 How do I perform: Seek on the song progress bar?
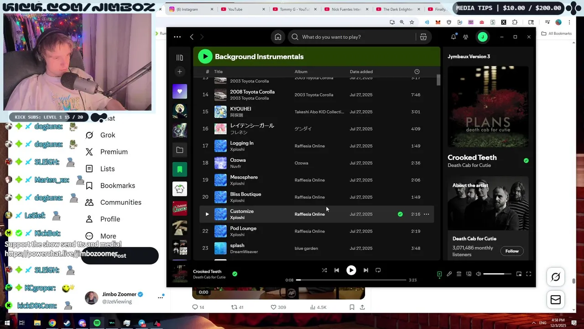tap(351, 280)
